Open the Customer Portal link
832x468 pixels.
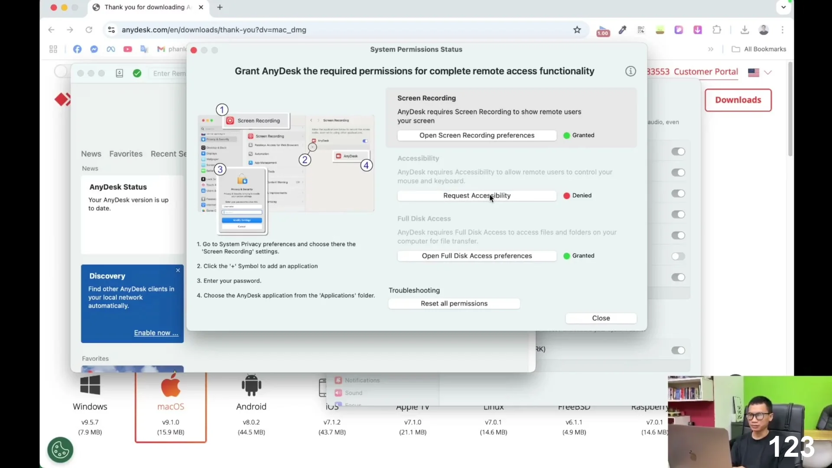click(x=705, y=72)
